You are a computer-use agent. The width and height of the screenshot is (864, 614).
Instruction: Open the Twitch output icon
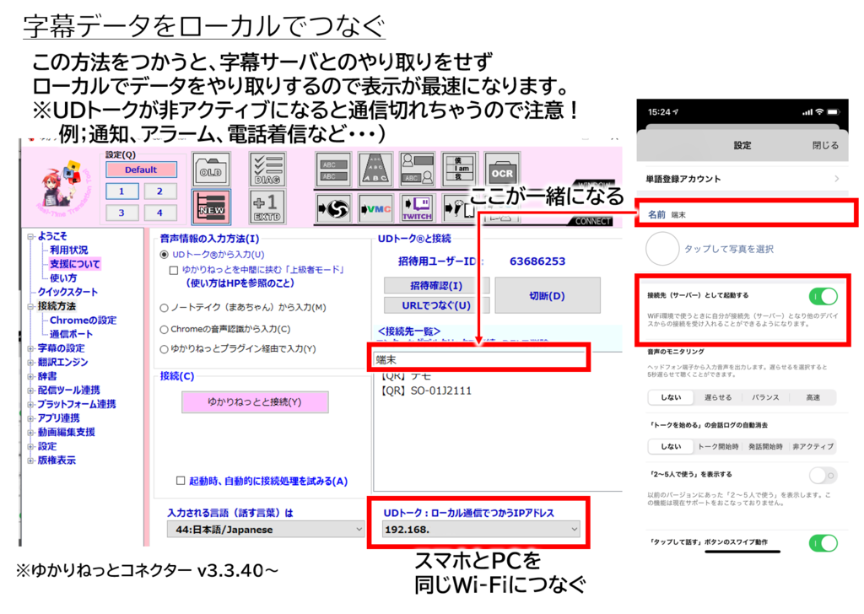pos(417,208)
